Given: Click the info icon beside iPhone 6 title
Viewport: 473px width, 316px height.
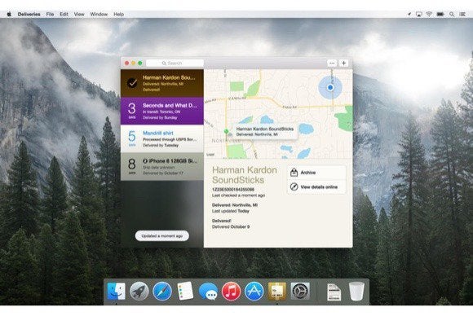Looking at the screenshot, I should (x=145, y=161).
